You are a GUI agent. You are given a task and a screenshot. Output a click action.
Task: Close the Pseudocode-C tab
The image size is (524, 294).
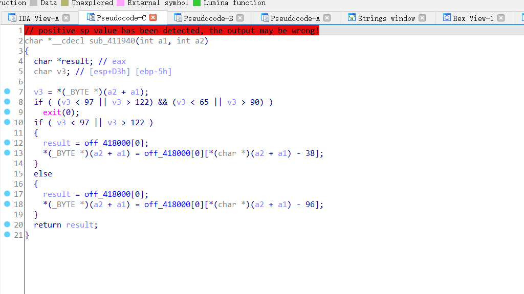(153, 17)
